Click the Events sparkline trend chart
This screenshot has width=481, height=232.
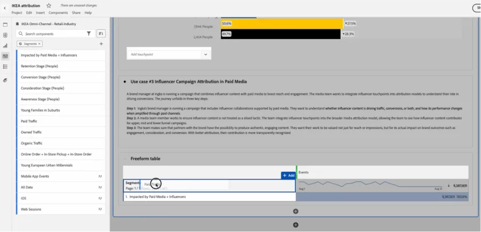[x=370, y=184]
